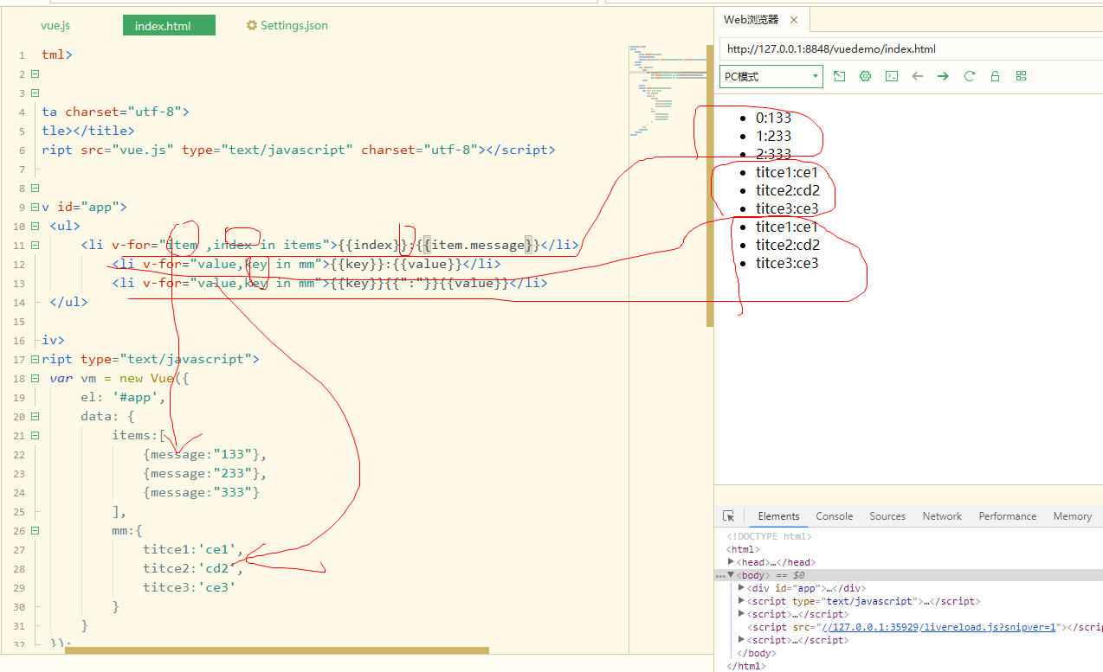Open the devtools Memory tab

click(x=1073, y=516)
